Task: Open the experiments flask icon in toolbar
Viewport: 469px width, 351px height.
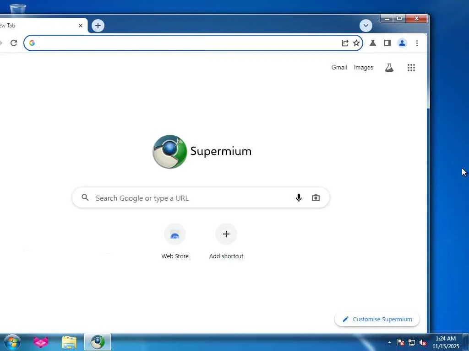Action: click(373, 43)
